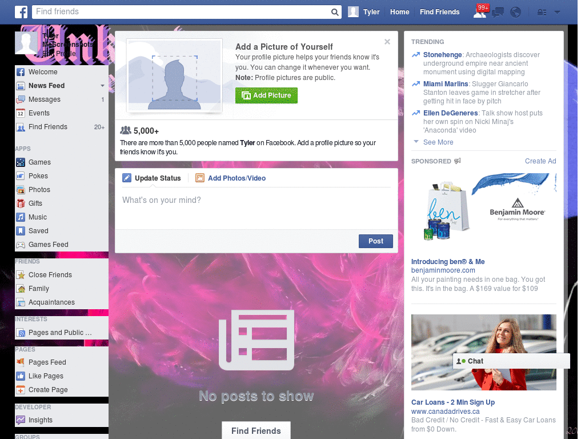Click sidebar profile photo thumbnail
The height and width of the screenshot is (439, 585).
26,42
